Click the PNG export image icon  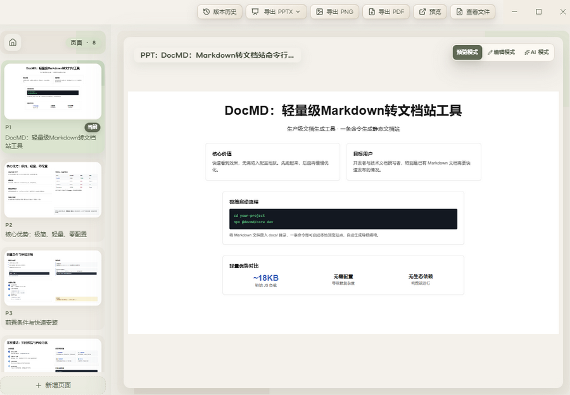coord(320,11)
